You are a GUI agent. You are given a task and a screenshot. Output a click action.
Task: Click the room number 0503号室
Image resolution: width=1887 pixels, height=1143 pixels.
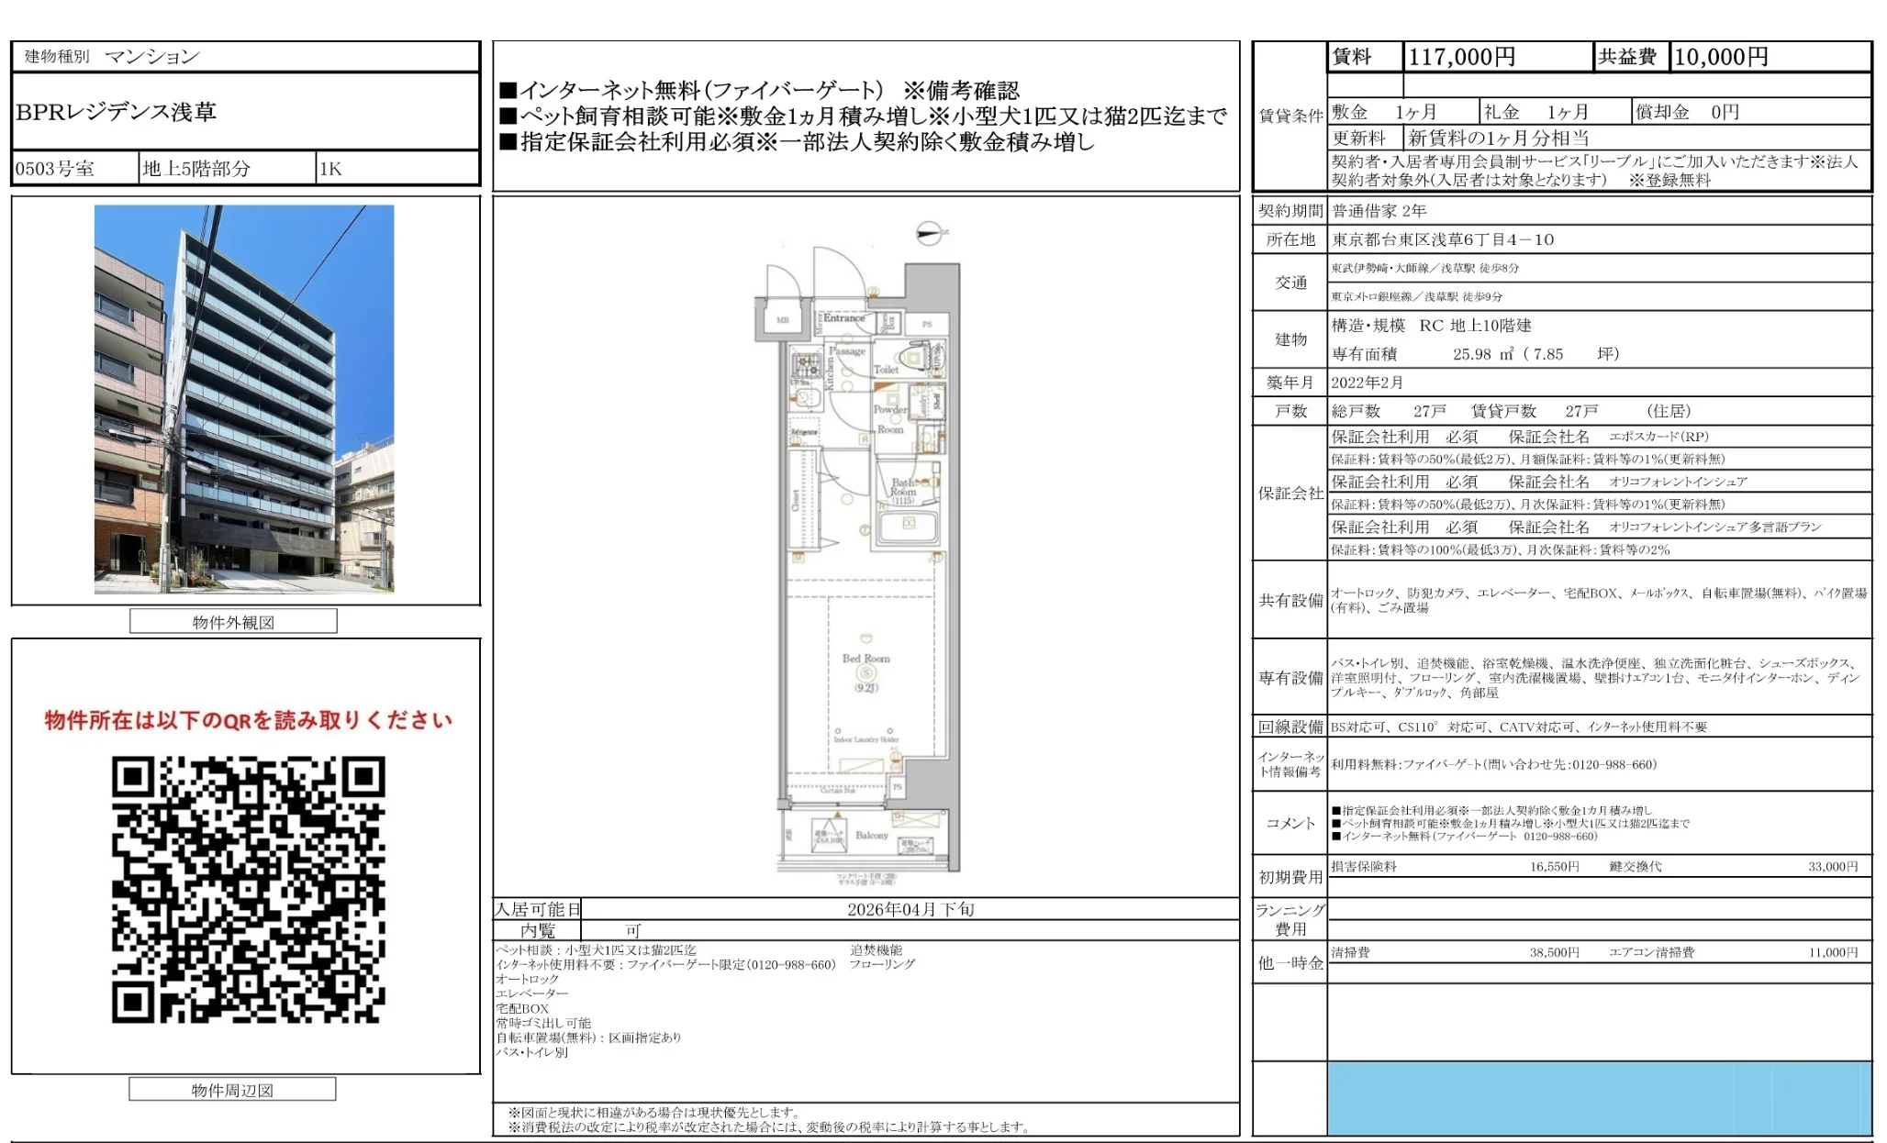[55, 169]
